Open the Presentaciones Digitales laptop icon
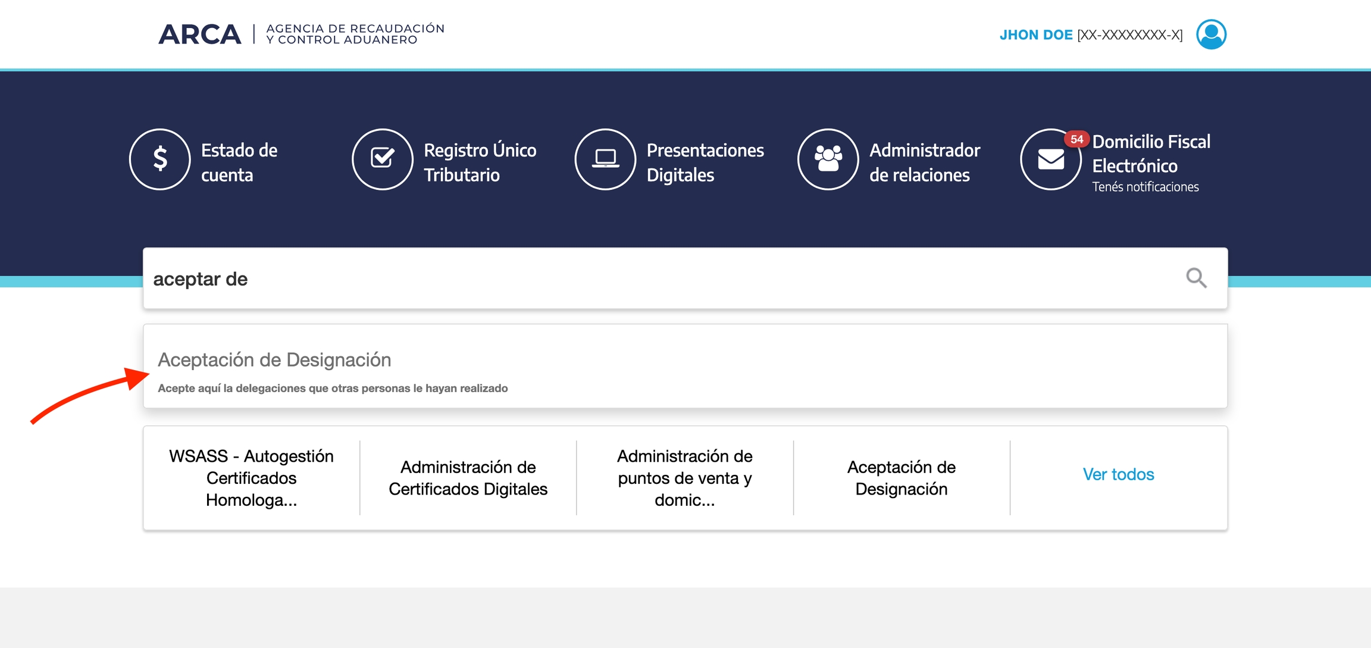The height and width of the screenshot is (648, 1371). [x=605, y=159]
